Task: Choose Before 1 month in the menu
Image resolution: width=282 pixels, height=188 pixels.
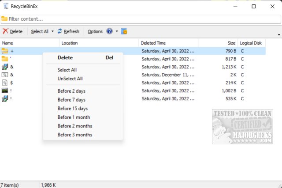Action: [x=83, y=117]
